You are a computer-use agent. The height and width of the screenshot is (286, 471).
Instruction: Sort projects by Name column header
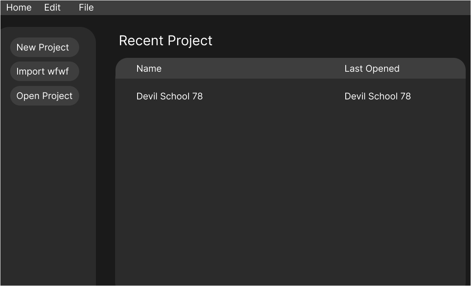click(x=149, y=68)
